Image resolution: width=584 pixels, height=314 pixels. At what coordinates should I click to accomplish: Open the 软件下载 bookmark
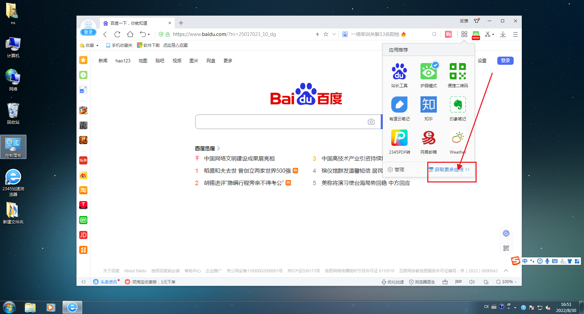148,45
